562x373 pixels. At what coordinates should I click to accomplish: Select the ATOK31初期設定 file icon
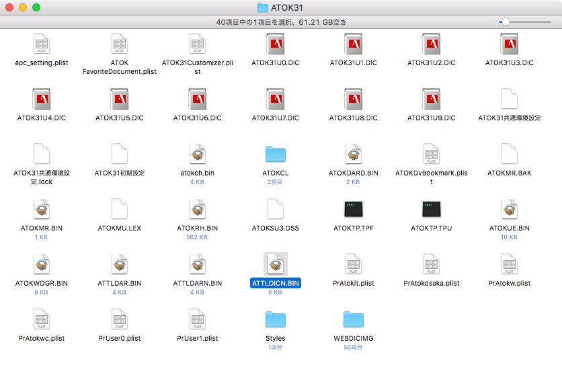click(x=120, y=154)
